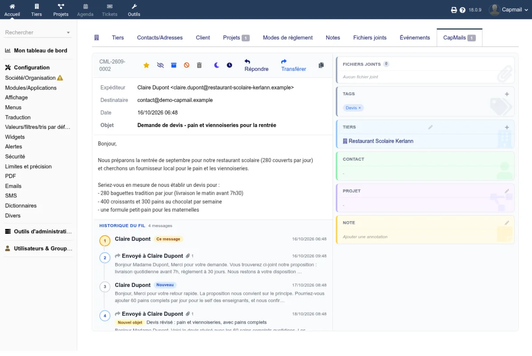Click the clock reminder icon
Image resolution: width=532 pixels, height=356 pixels.
tap(229, 65)
